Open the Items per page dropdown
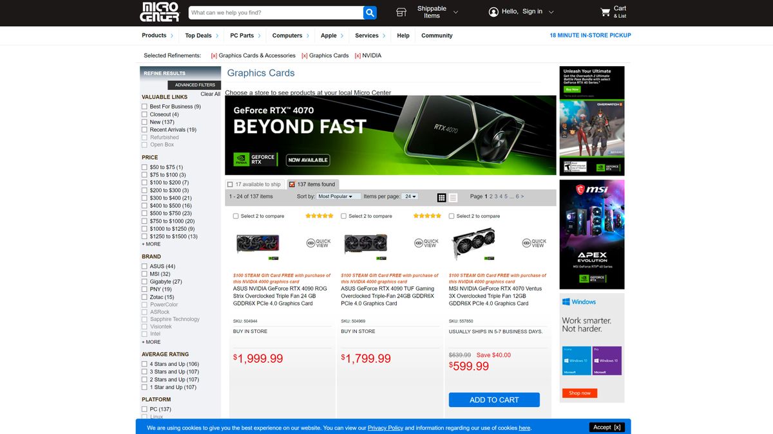 [410, 196]
